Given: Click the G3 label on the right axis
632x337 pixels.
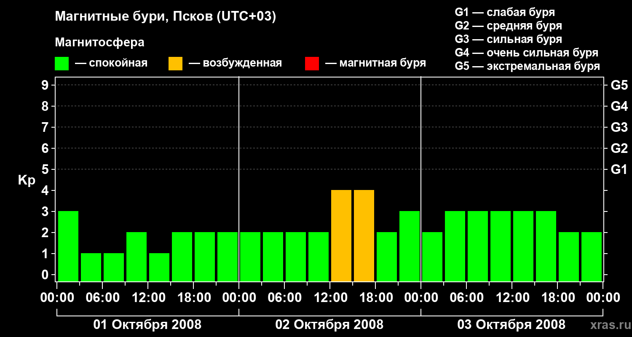Looking at the screenshot, I should point(619,127).
